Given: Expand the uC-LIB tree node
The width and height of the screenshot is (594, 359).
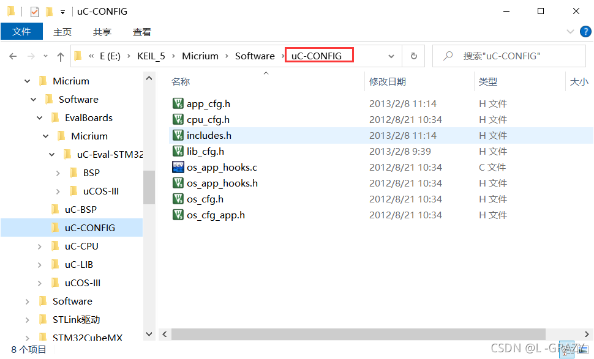Looking at the screenshot, I should point(40,264).
